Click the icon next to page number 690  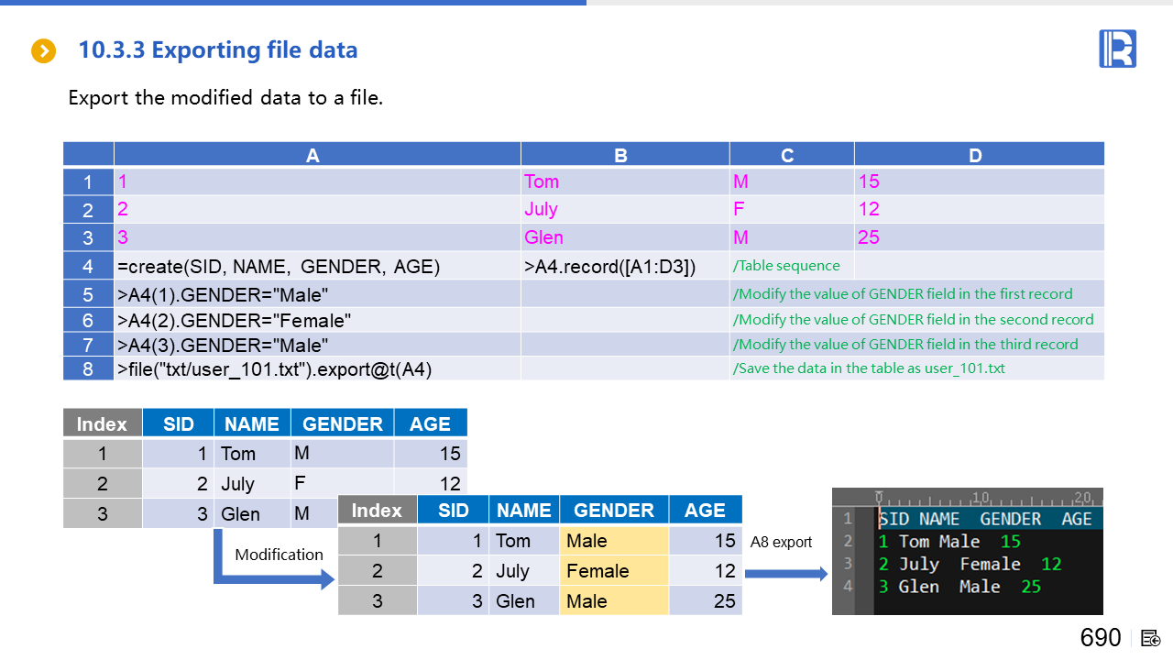[1151, 638]
